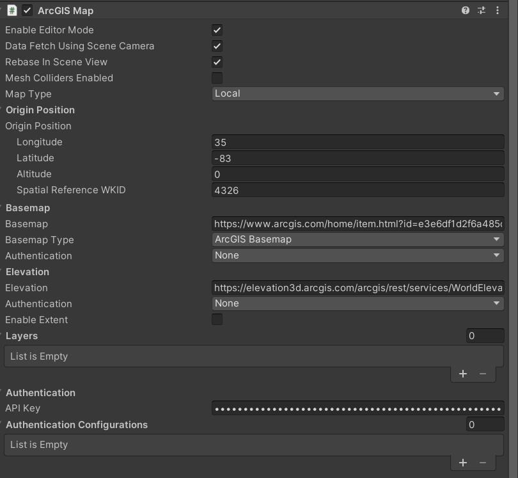
Task: Remove authentication configuration with minus button
Action: point(483,463)
